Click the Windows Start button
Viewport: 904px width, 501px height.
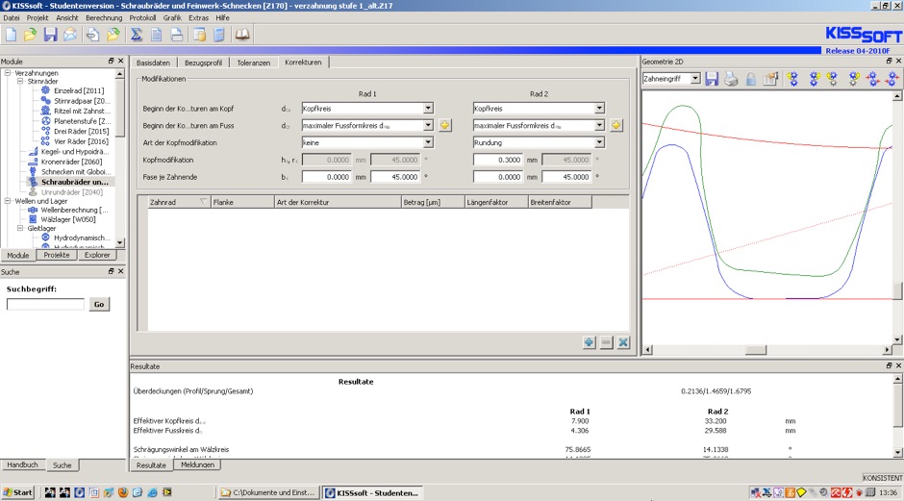tap(18, 492)
